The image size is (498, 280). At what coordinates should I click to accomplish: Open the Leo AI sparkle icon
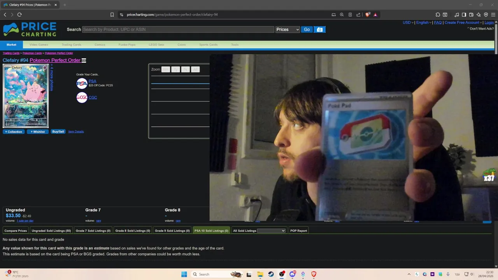click(x=479, y=14)
